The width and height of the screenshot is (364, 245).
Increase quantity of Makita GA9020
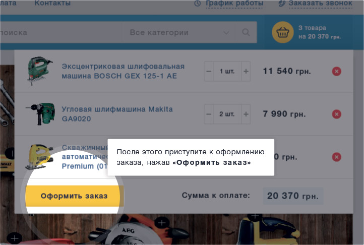coord(246,114)
